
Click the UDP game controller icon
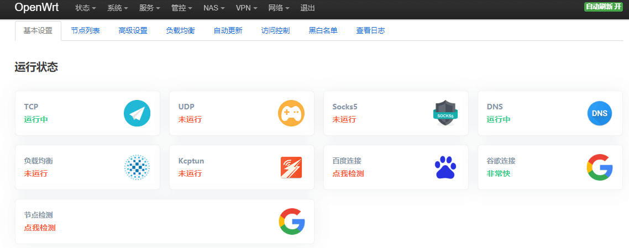[291, 113]
